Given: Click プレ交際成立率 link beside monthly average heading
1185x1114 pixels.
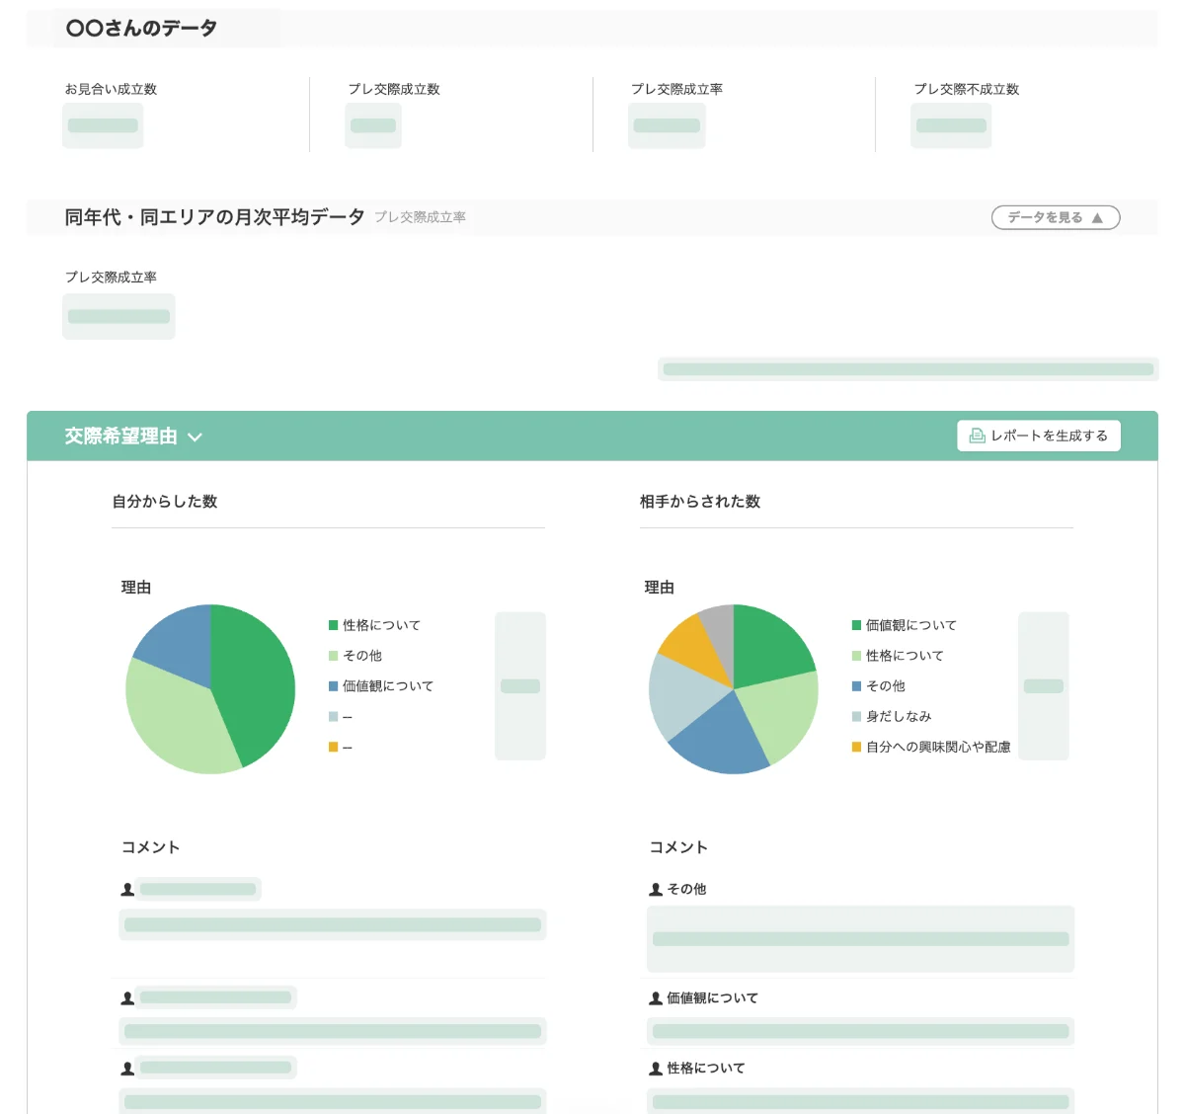Looking at the screenshot, I should pyautogui.click(x=420, y=217).
